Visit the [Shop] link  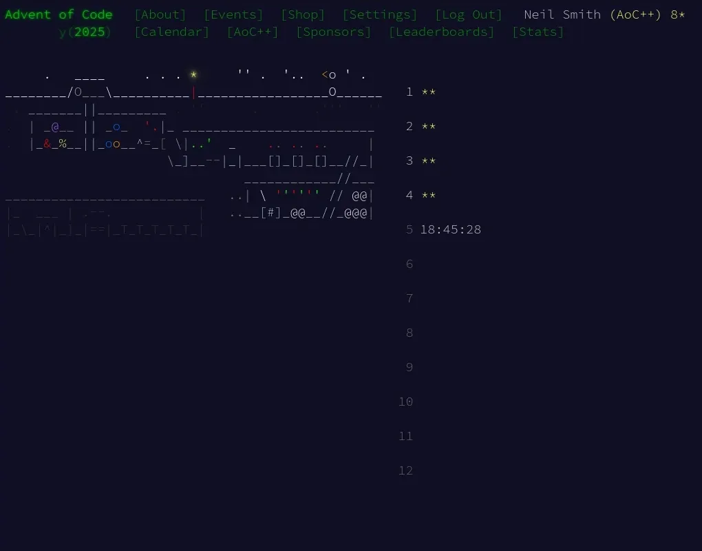click(302, 14)
